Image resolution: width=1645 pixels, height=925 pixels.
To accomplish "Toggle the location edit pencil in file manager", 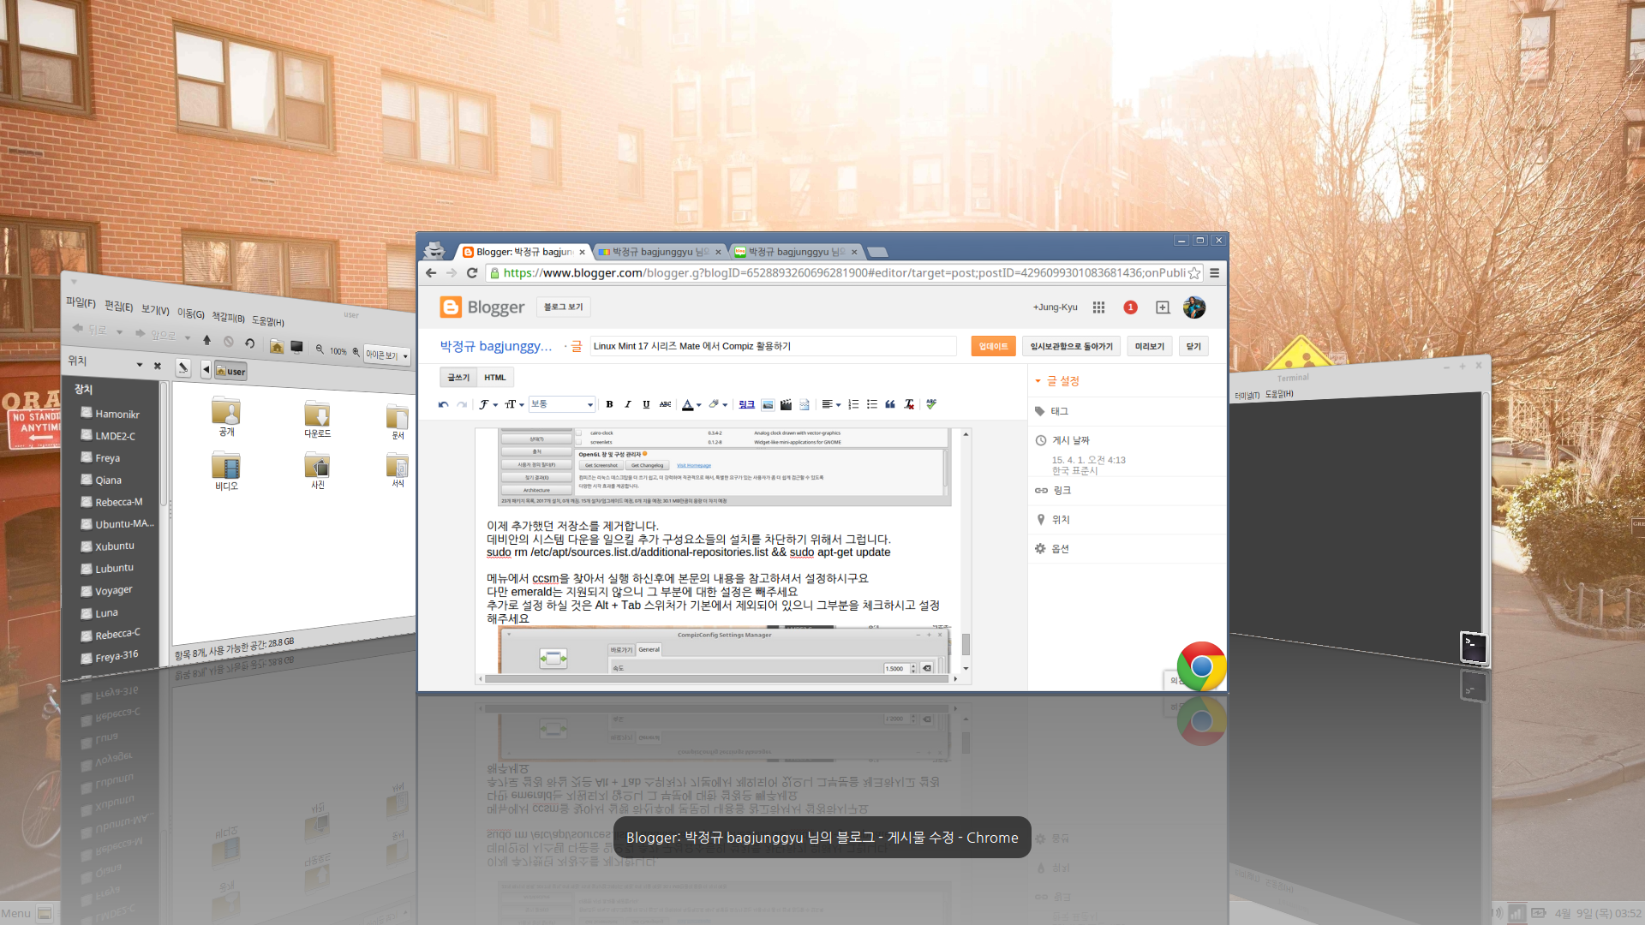I will (182, 367).
